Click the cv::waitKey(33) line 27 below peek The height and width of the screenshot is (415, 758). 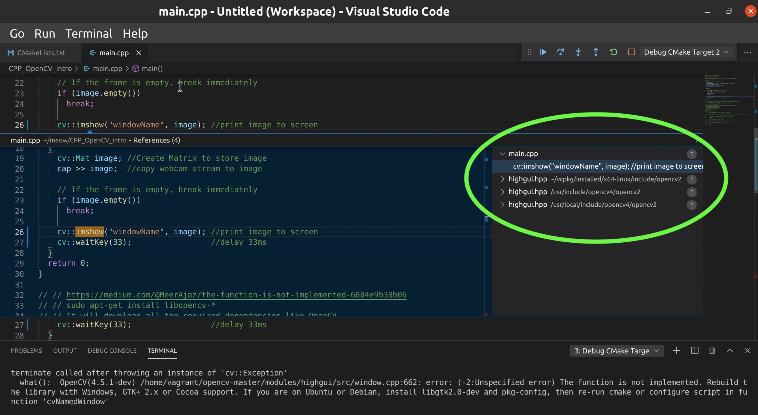[94, 325]
